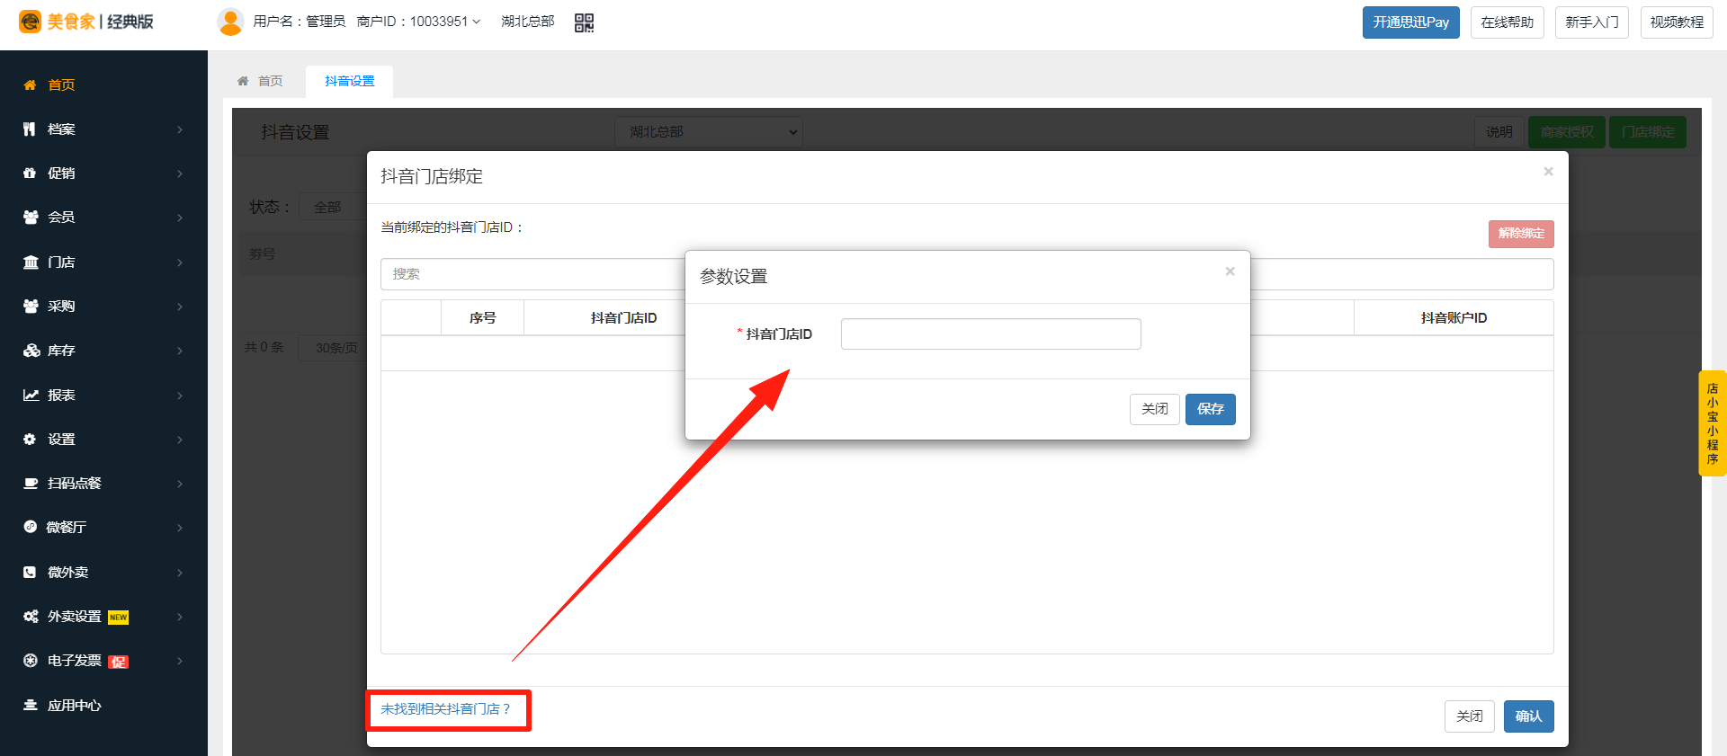The width and height of the screenshot is (1727, 756).
Task: Expand the 会员 sidebar menu chevron
Action: point(180,218)
